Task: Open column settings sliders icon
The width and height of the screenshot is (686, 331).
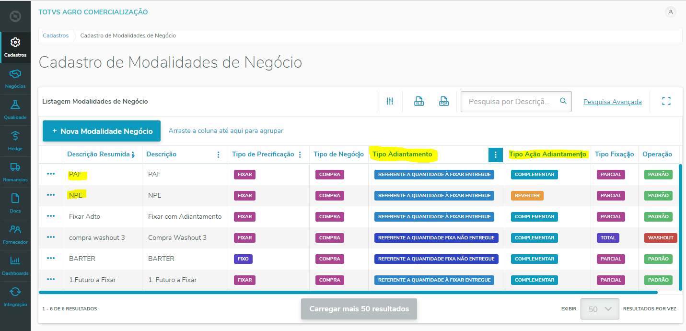Action: click(x=390, y=101)
